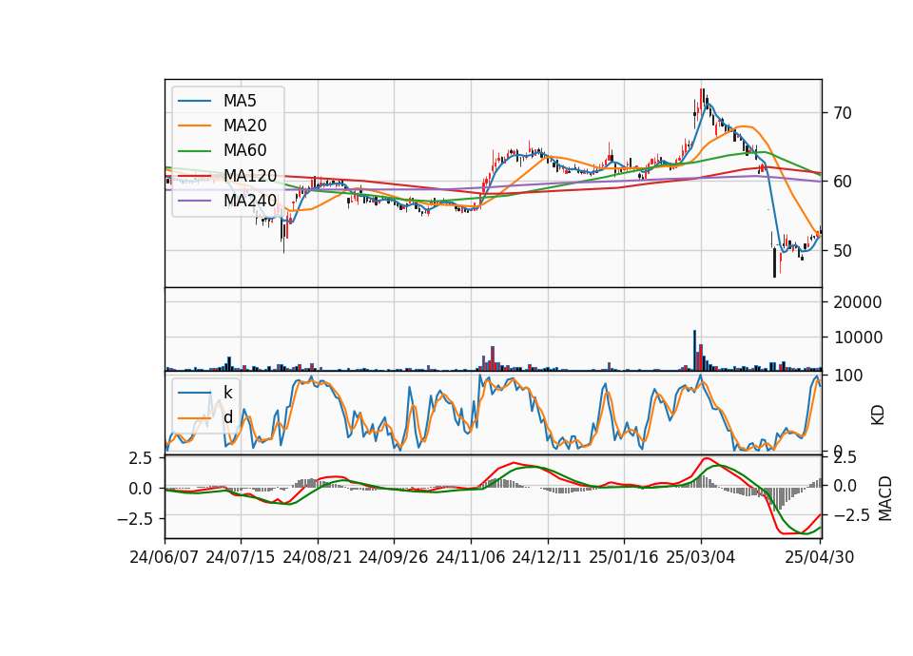The width and height of the screenshot is (913, 656).
Task: Click the 24/11/06 date tick label
Action: tap(470, 557)
